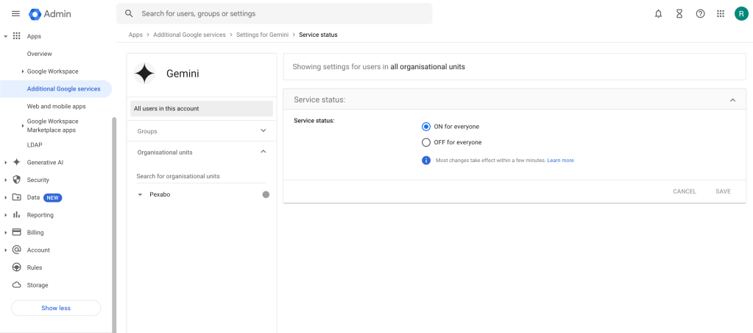Open Additional Google services item
Viewport: 753px width, 333px height.
coord(56,89)
